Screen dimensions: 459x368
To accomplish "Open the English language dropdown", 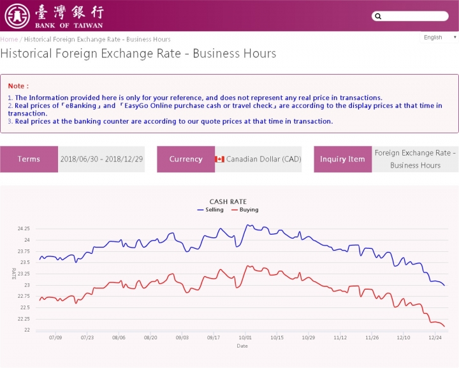I will tap(440, 38).
